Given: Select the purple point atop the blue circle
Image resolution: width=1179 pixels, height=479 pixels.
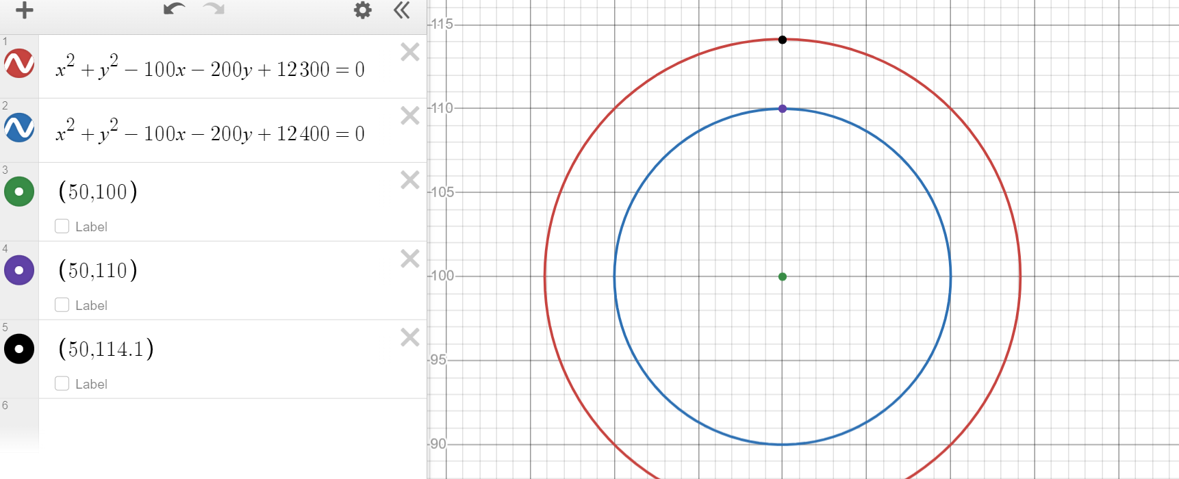Looking at the screenshot, I should coord(783,109).
